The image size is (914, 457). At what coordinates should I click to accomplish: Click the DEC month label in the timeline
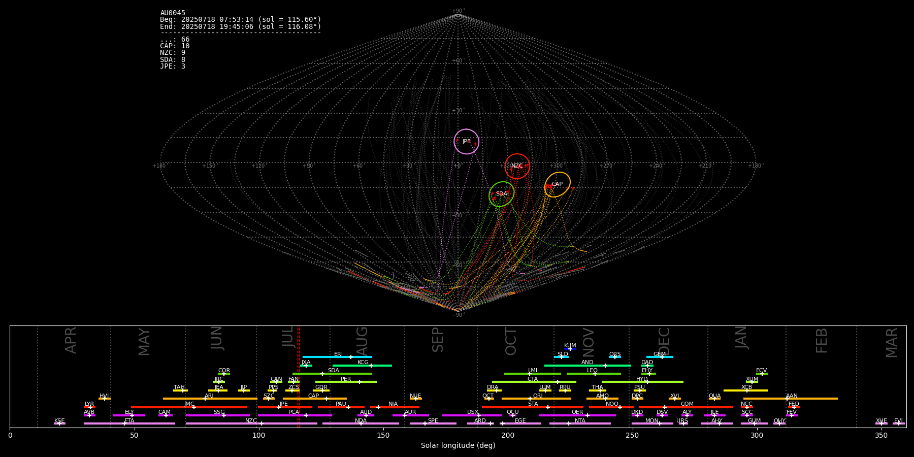pos(664,341)
